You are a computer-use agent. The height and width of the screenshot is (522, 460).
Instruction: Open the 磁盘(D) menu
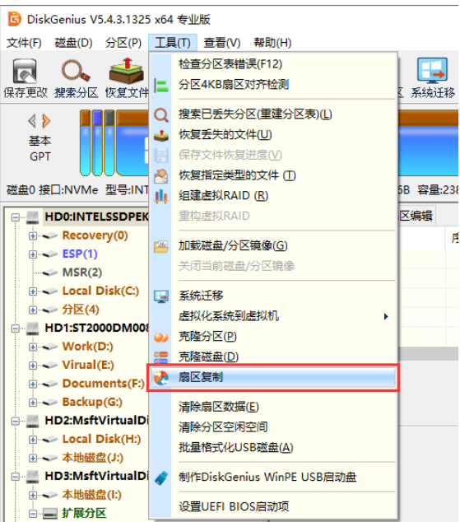73,43
